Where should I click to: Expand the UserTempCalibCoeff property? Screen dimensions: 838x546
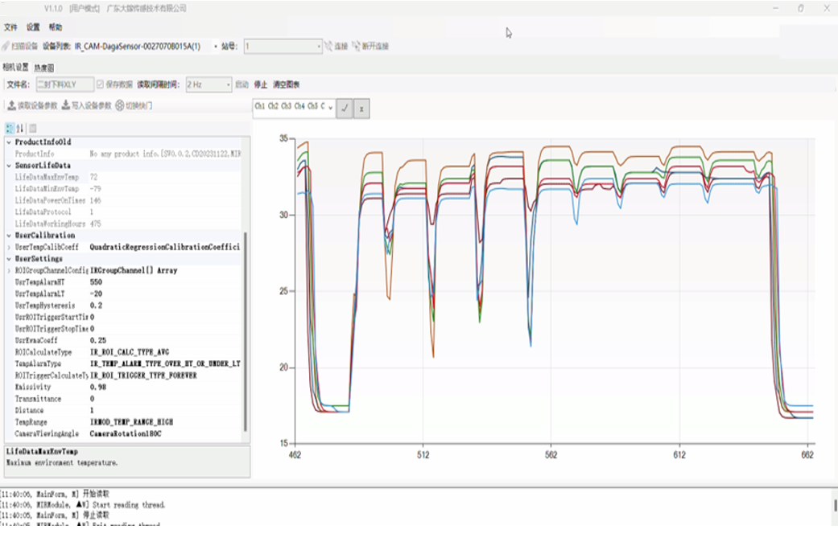click(x=8, y=247)
